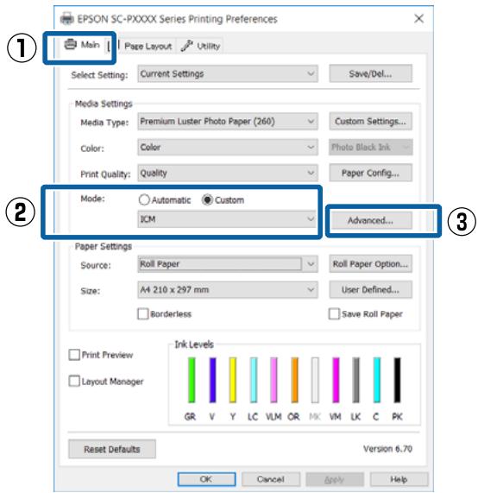Click the Apply button
This screenshot has width=478, height=493.
click(335, 479)
